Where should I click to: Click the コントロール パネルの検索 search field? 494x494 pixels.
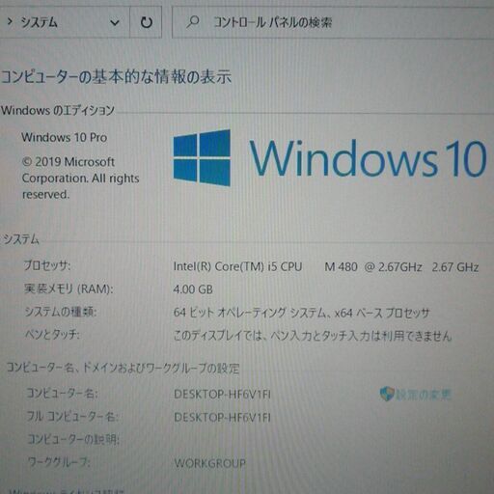pyautogui.click(x=333, y=22)
